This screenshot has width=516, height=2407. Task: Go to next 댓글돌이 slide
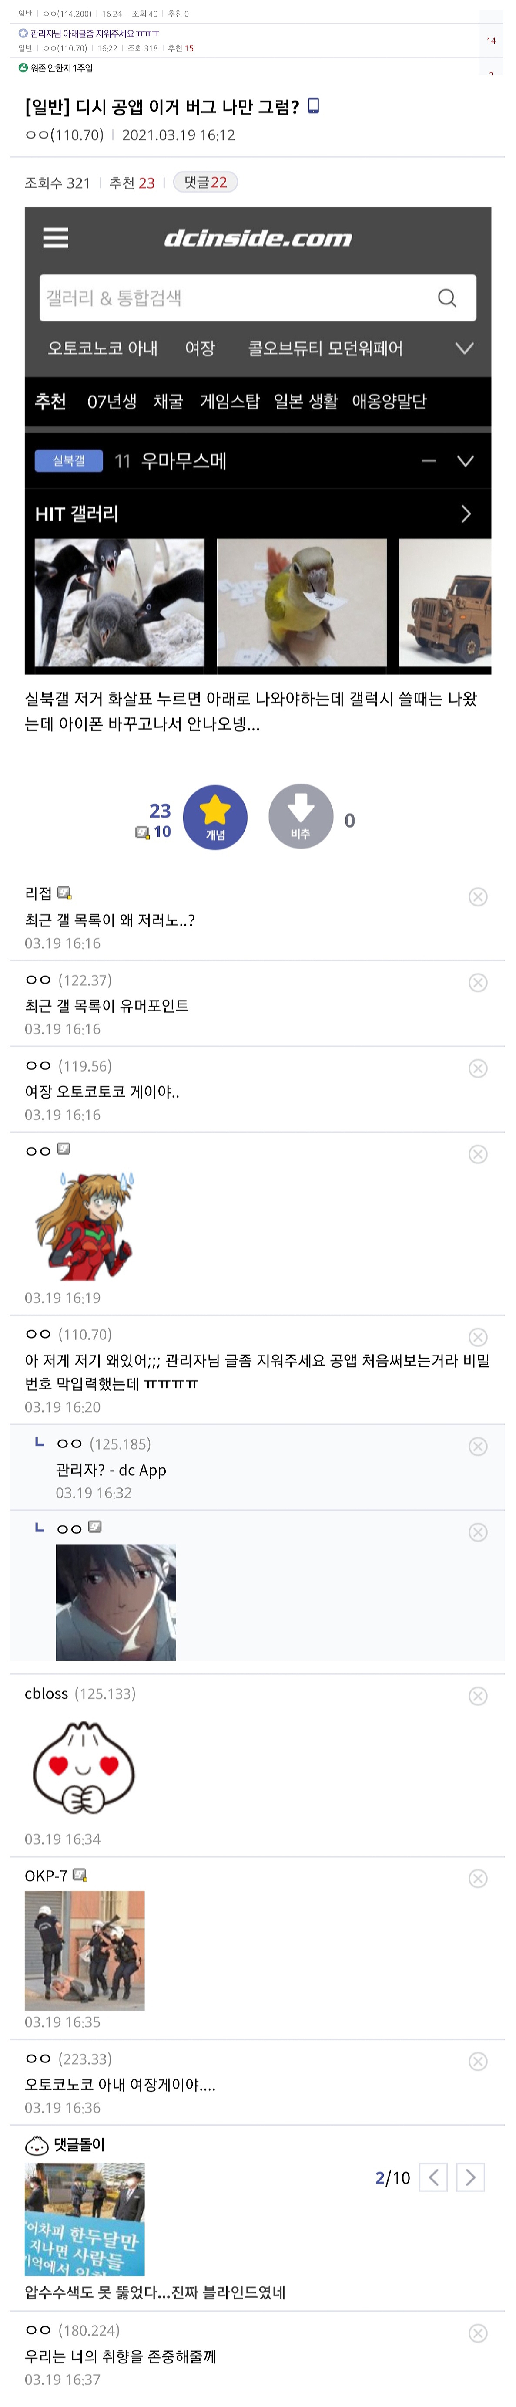click(470, 2178)
